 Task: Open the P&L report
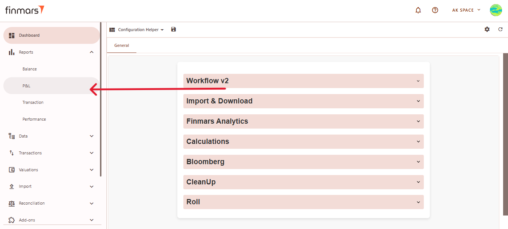(x=26, y=86)
